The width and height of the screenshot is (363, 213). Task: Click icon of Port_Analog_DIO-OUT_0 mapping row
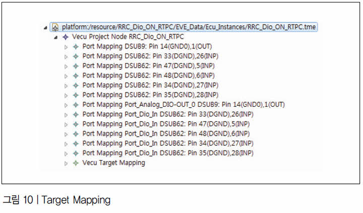(x=76, y=105)
